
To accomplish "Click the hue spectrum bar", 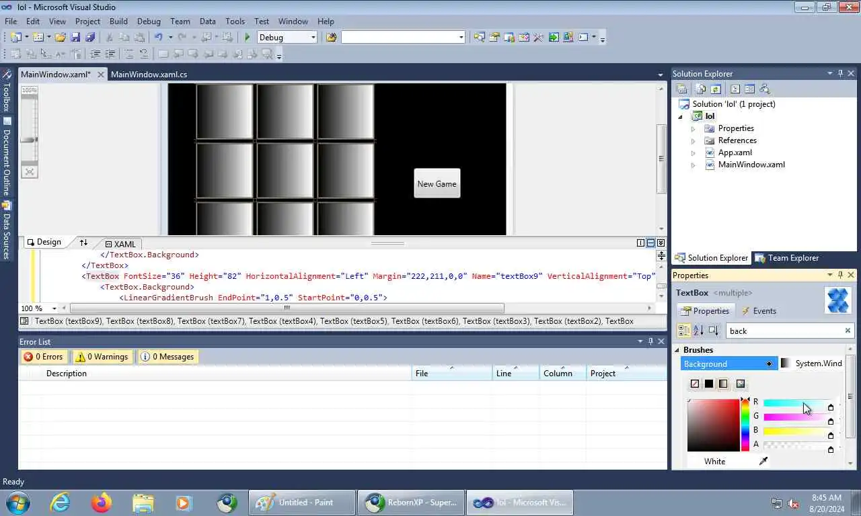I will point(745,425).
